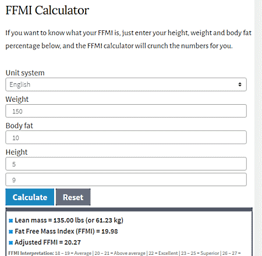Click the Height feet field showing 5
The image size is (262, 256).
point(126,164)
